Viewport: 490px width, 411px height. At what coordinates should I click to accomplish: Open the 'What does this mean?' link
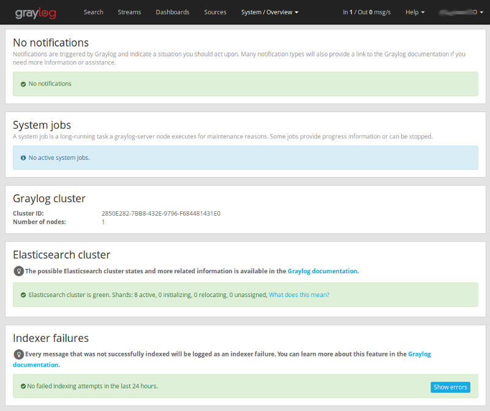(299, 295)
